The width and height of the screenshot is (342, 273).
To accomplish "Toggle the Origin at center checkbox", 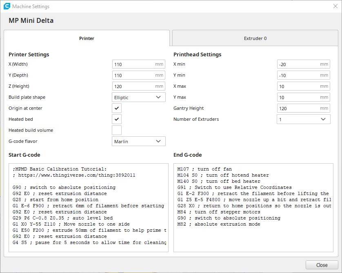I will pos(117,108).
